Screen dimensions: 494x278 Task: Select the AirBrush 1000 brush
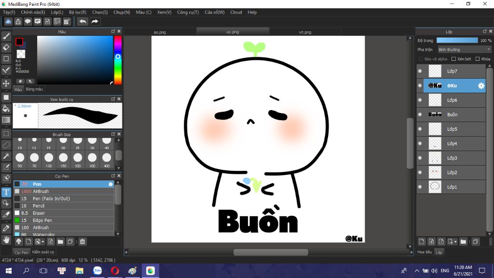pyautogui.click(x=64, y=191)
